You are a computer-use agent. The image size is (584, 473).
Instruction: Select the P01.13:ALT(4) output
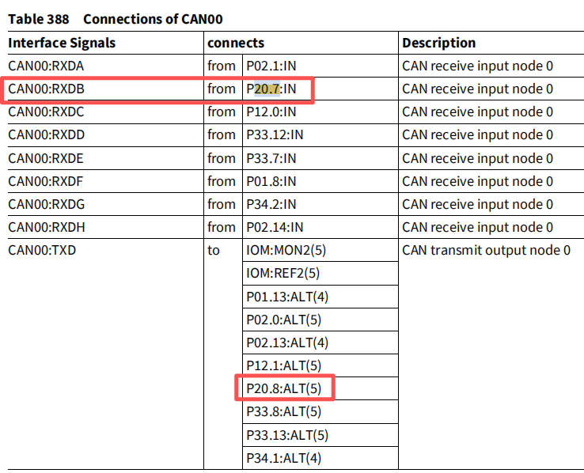point(287,297)
